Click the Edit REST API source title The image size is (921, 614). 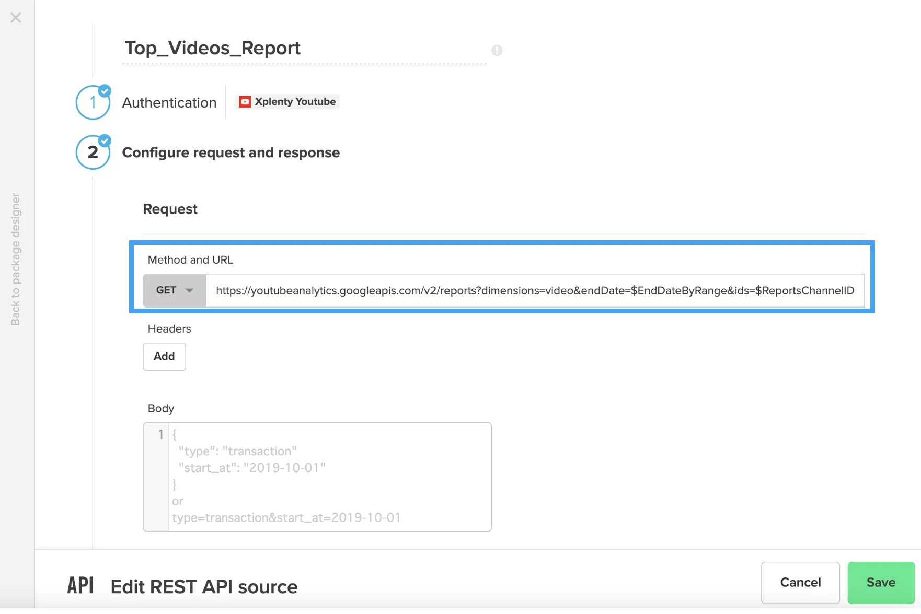204,586
